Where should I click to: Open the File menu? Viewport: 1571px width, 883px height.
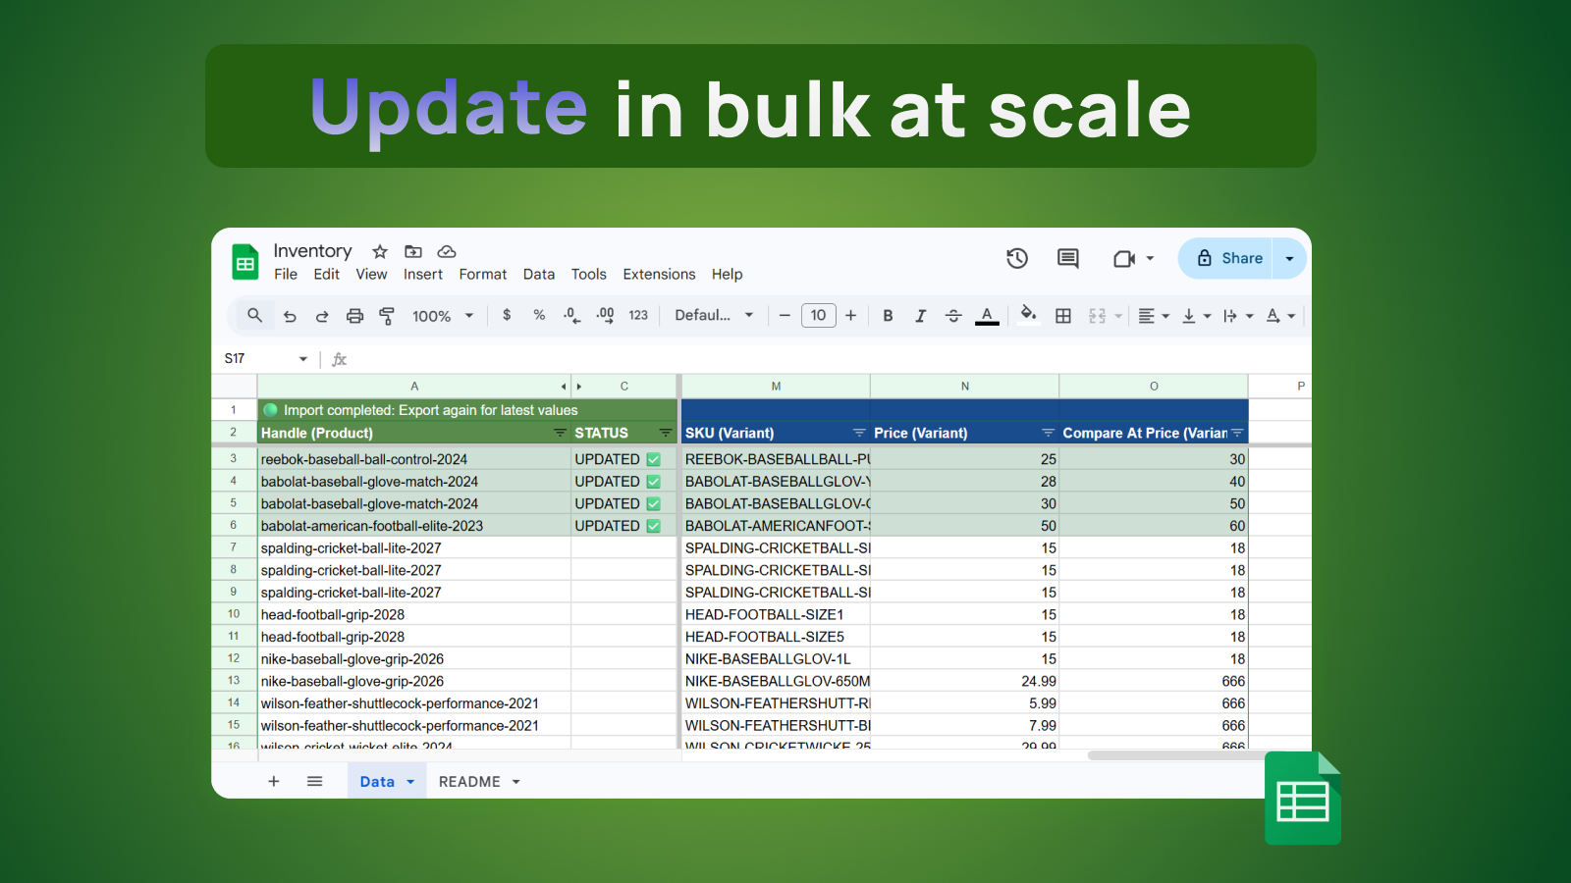[286, 275]
